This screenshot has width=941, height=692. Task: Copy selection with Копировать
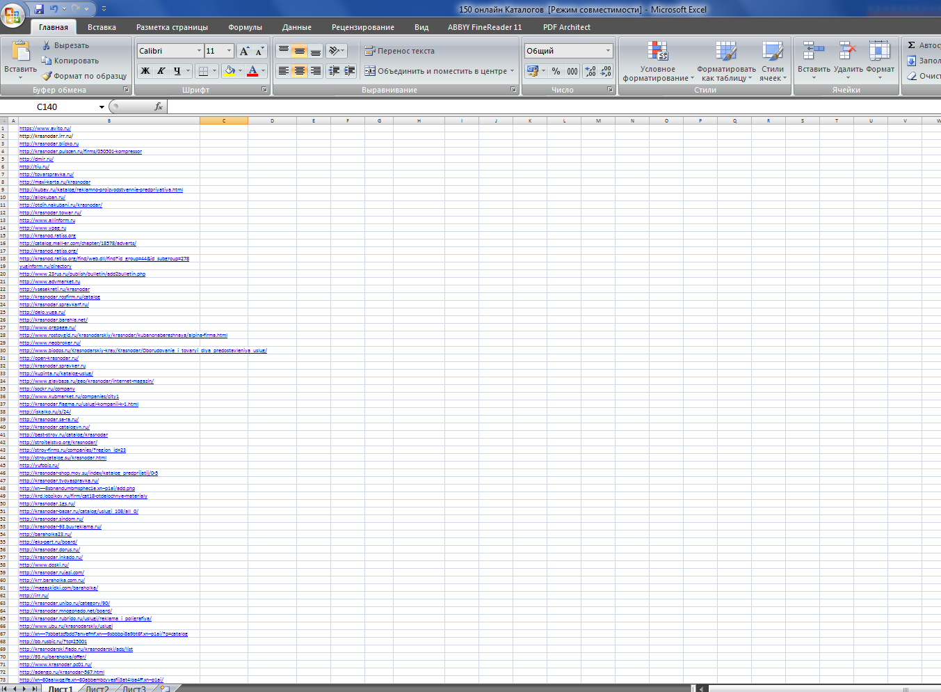coord(70,61)
